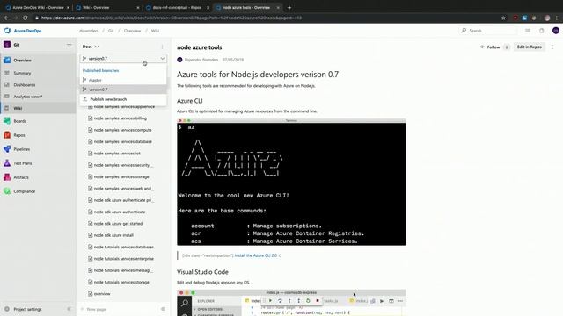This screenshot has height=316, width=563.
Task: Go back in browser
Action: [6, 18]
